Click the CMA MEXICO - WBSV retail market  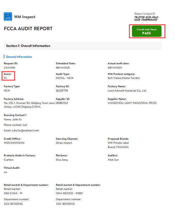tap(69, 193)
